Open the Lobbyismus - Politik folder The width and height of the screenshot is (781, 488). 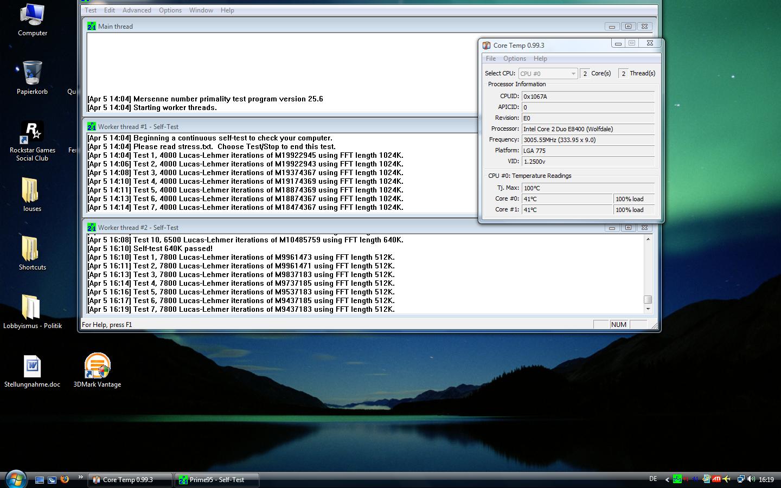tap(32, 312)
